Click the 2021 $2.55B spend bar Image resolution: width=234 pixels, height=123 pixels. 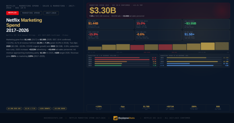194,58
